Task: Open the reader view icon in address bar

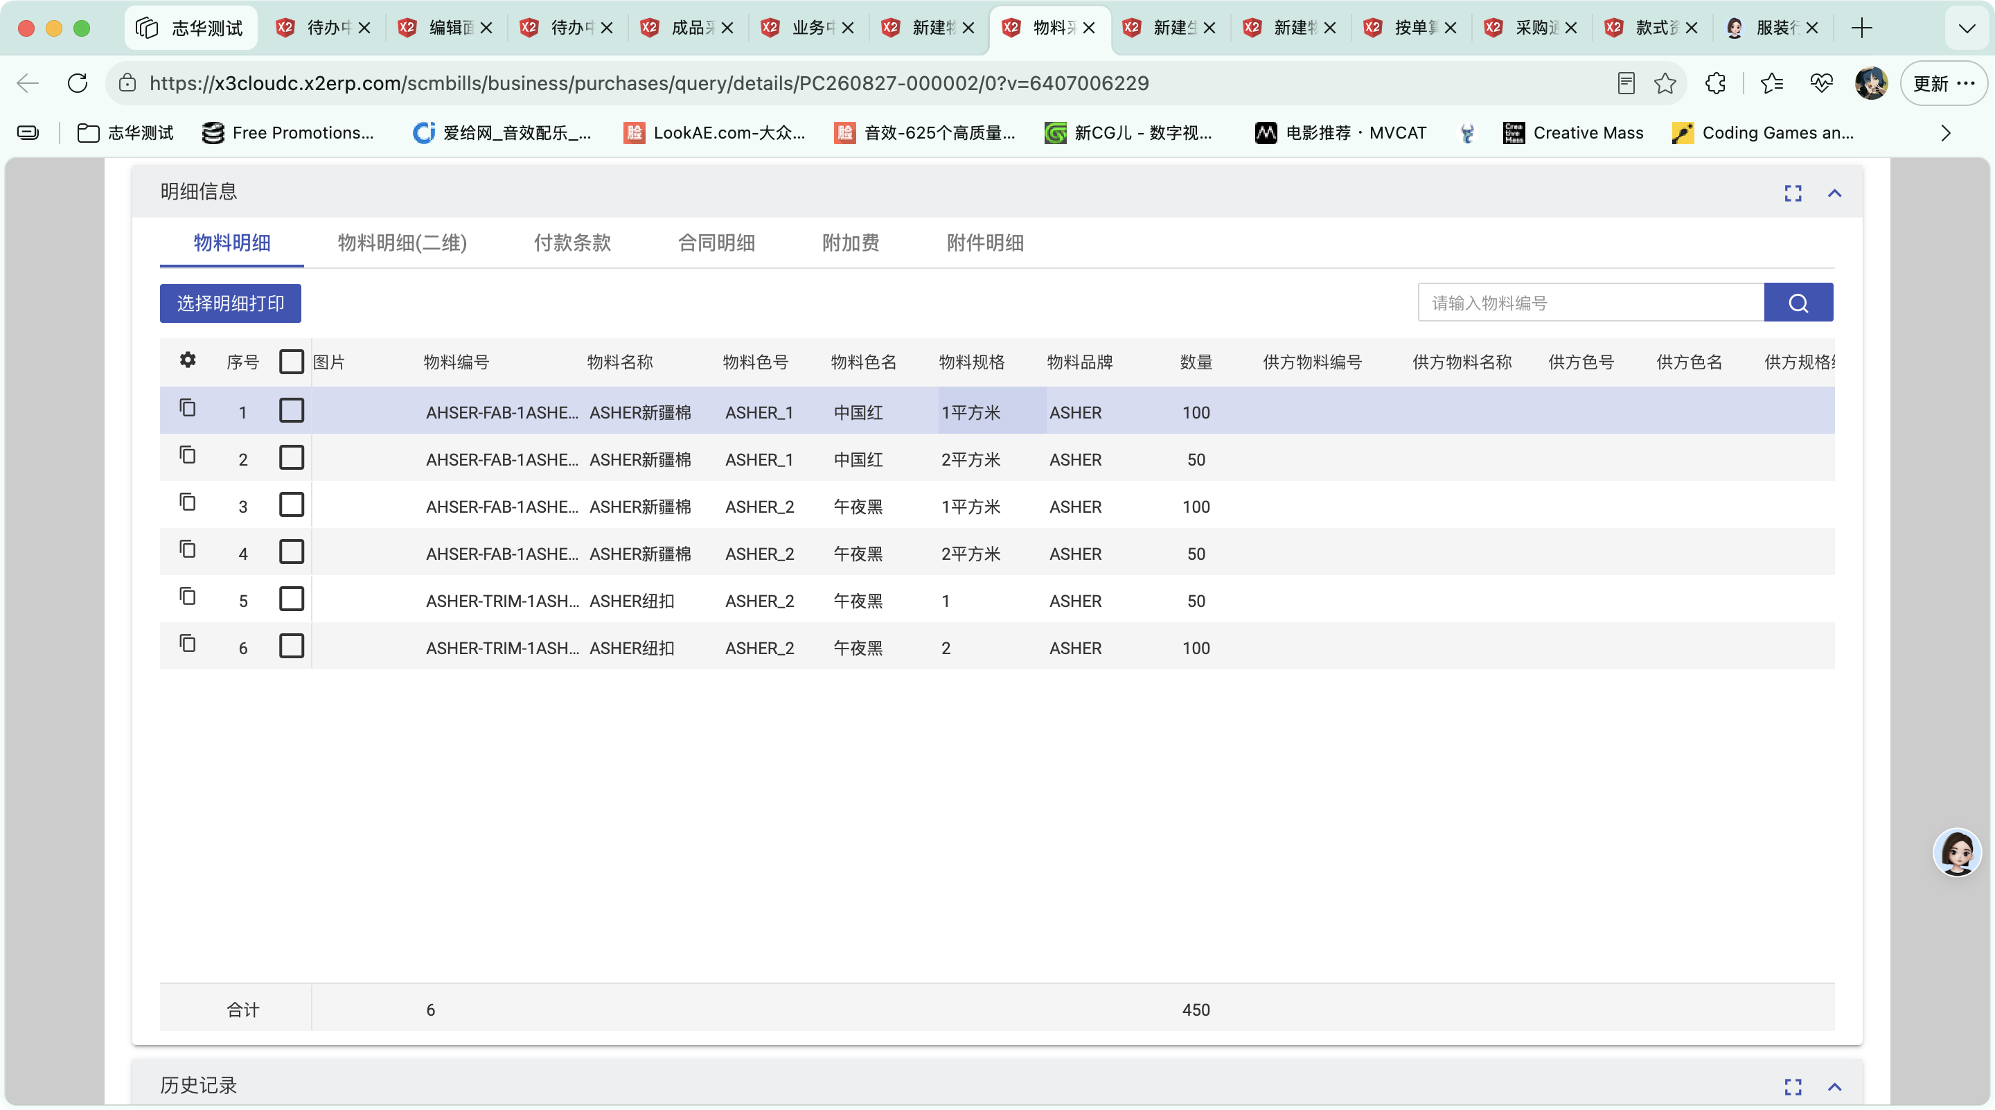Action: coord(1626,83)
